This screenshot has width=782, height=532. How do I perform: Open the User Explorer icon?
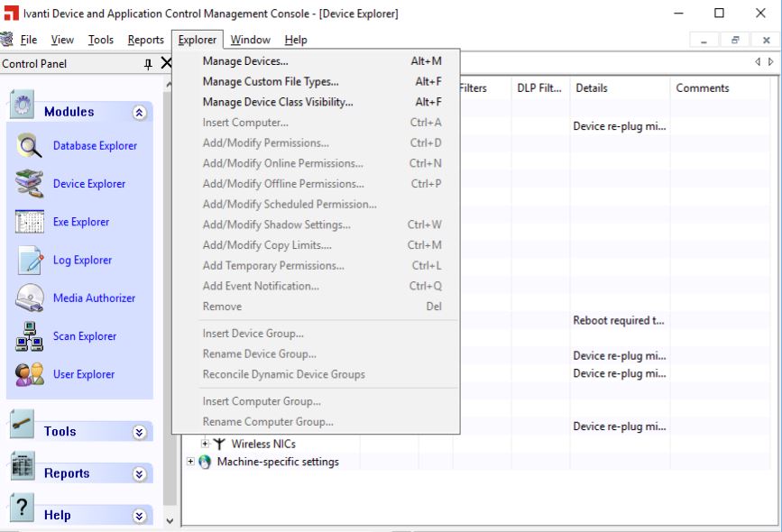(29, 374)
